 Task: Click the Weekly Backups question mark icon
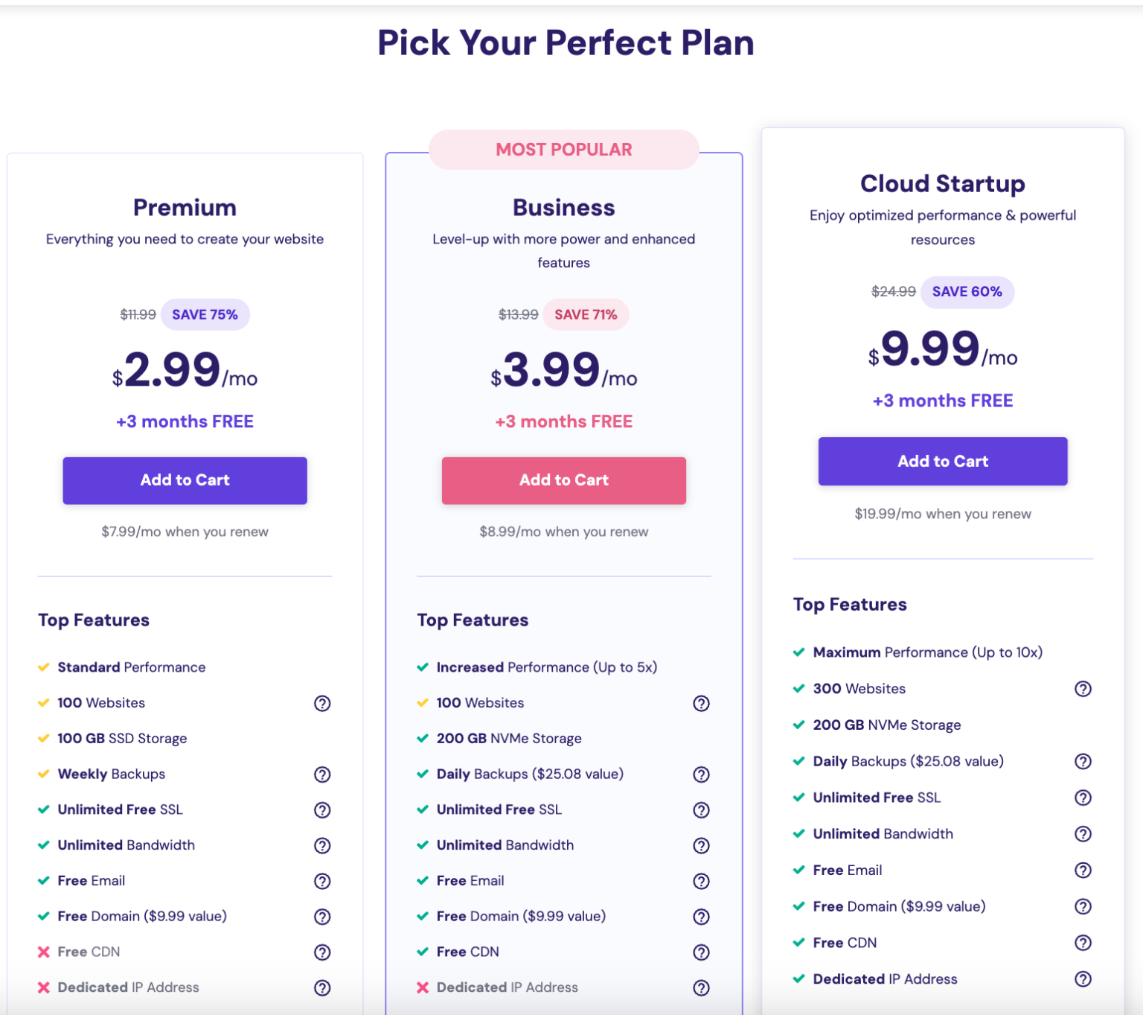click(x=322, y=774)
